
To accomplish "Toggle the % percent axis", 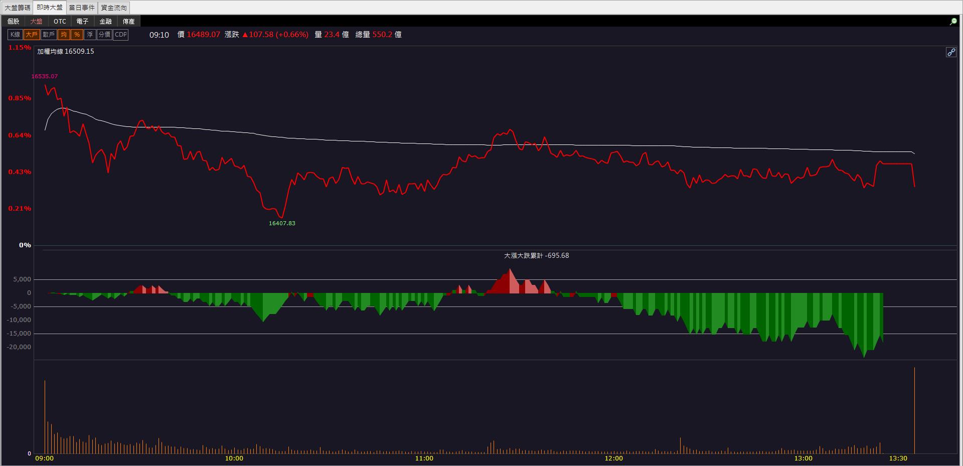I will click(x=77, y=35).
